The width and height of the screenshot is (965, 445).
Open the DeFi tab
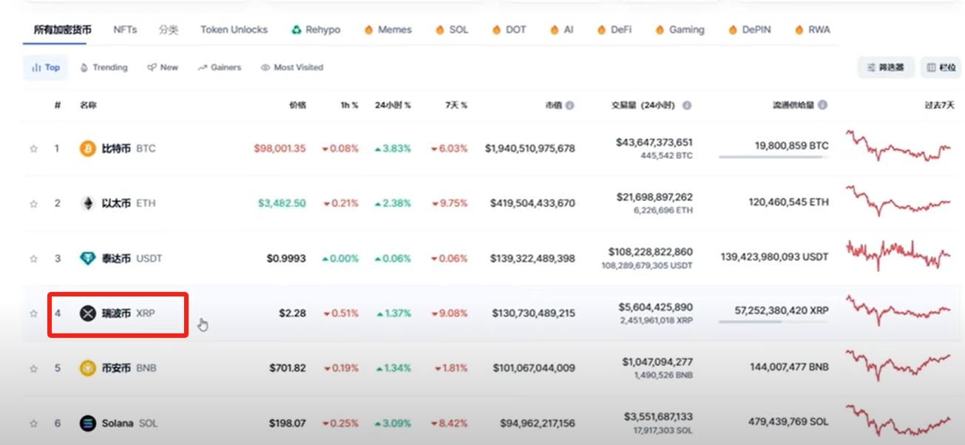point(614,30)
